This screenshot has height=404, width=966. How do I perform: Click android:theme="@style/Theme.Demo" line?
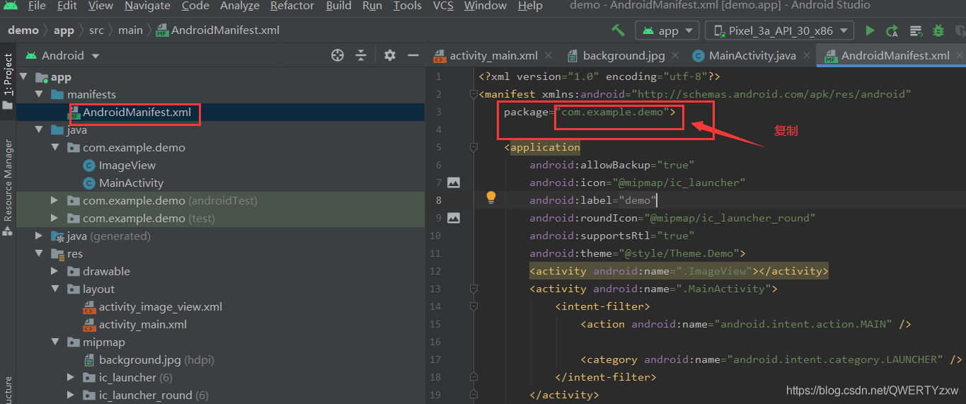pos(638,253)
